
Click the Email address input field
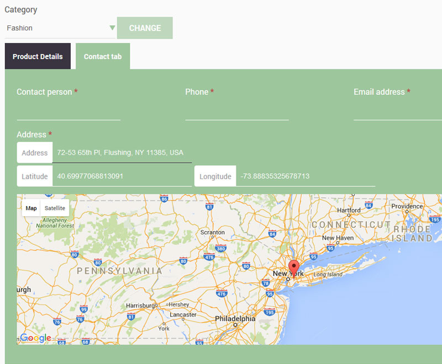click(398, 111)
